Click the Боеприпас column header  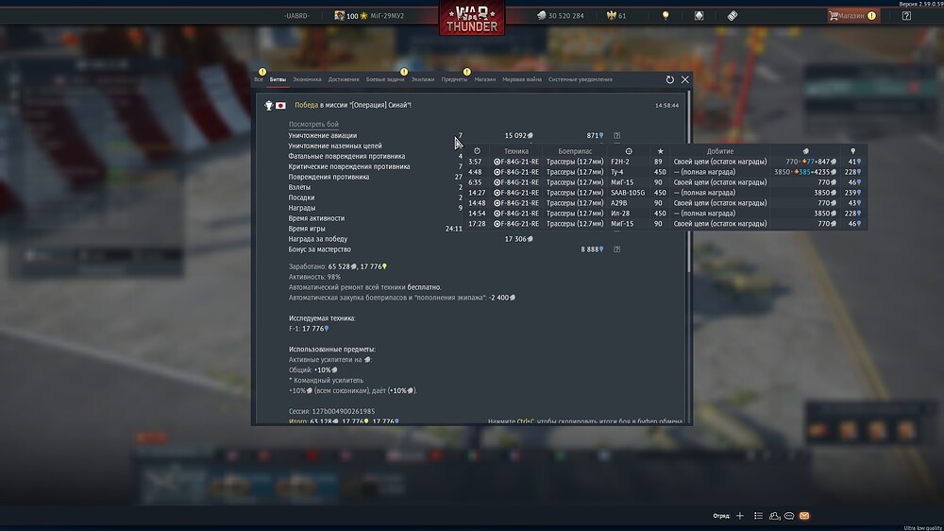[x=575, y=151]
